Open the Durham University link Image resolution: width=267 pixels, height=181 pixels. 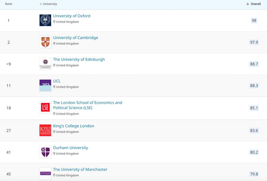pyautogui.click(x=70, y=148)
